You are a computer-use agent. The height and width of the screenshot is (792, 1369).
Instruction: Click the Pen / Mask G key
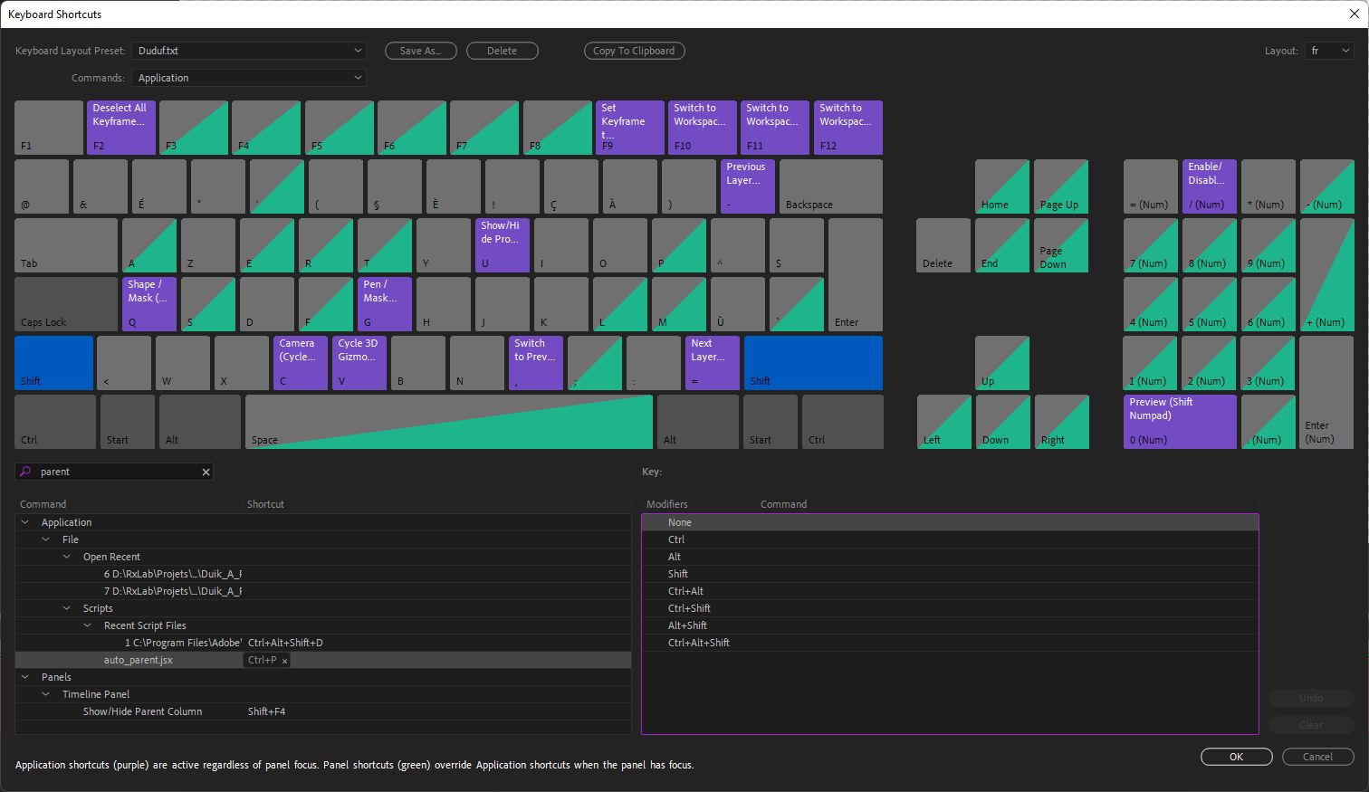point(384,304)
